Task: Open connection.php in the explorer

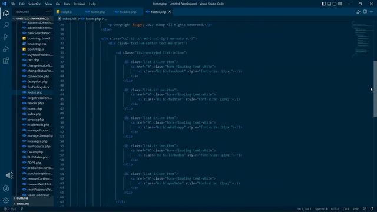Action: (38, 76)
